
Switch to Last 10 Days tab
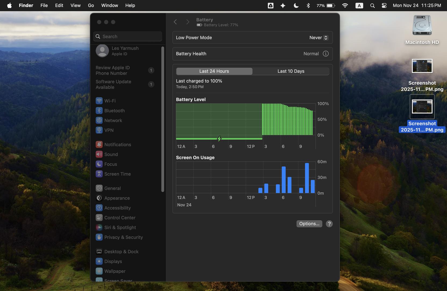(291, 71)
